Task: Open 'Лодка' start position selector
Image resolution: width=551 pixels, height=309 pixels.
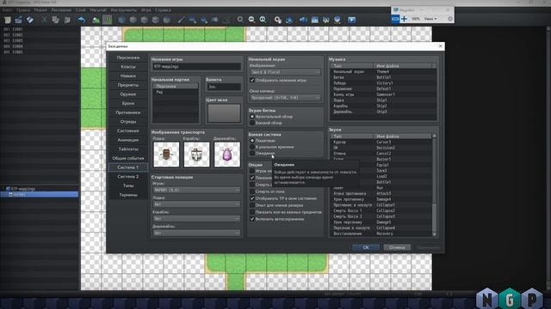Action: (196, 204)
